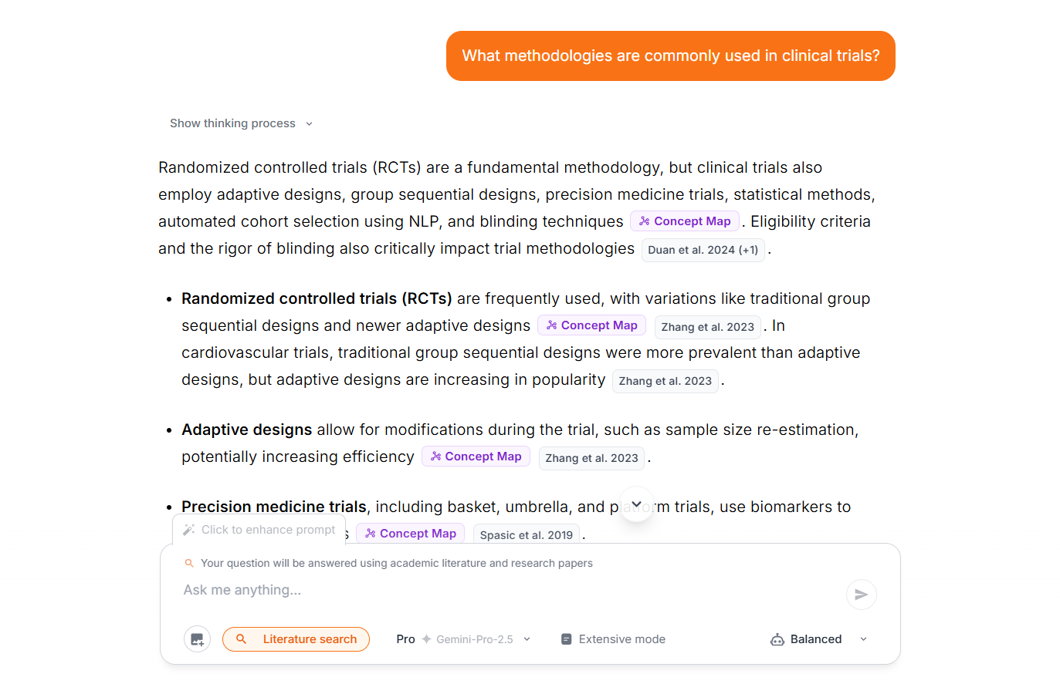1060x684 pixels.
Task: Open the Spasic et al. 2019 citation
Action: click(x=526, y=534)
